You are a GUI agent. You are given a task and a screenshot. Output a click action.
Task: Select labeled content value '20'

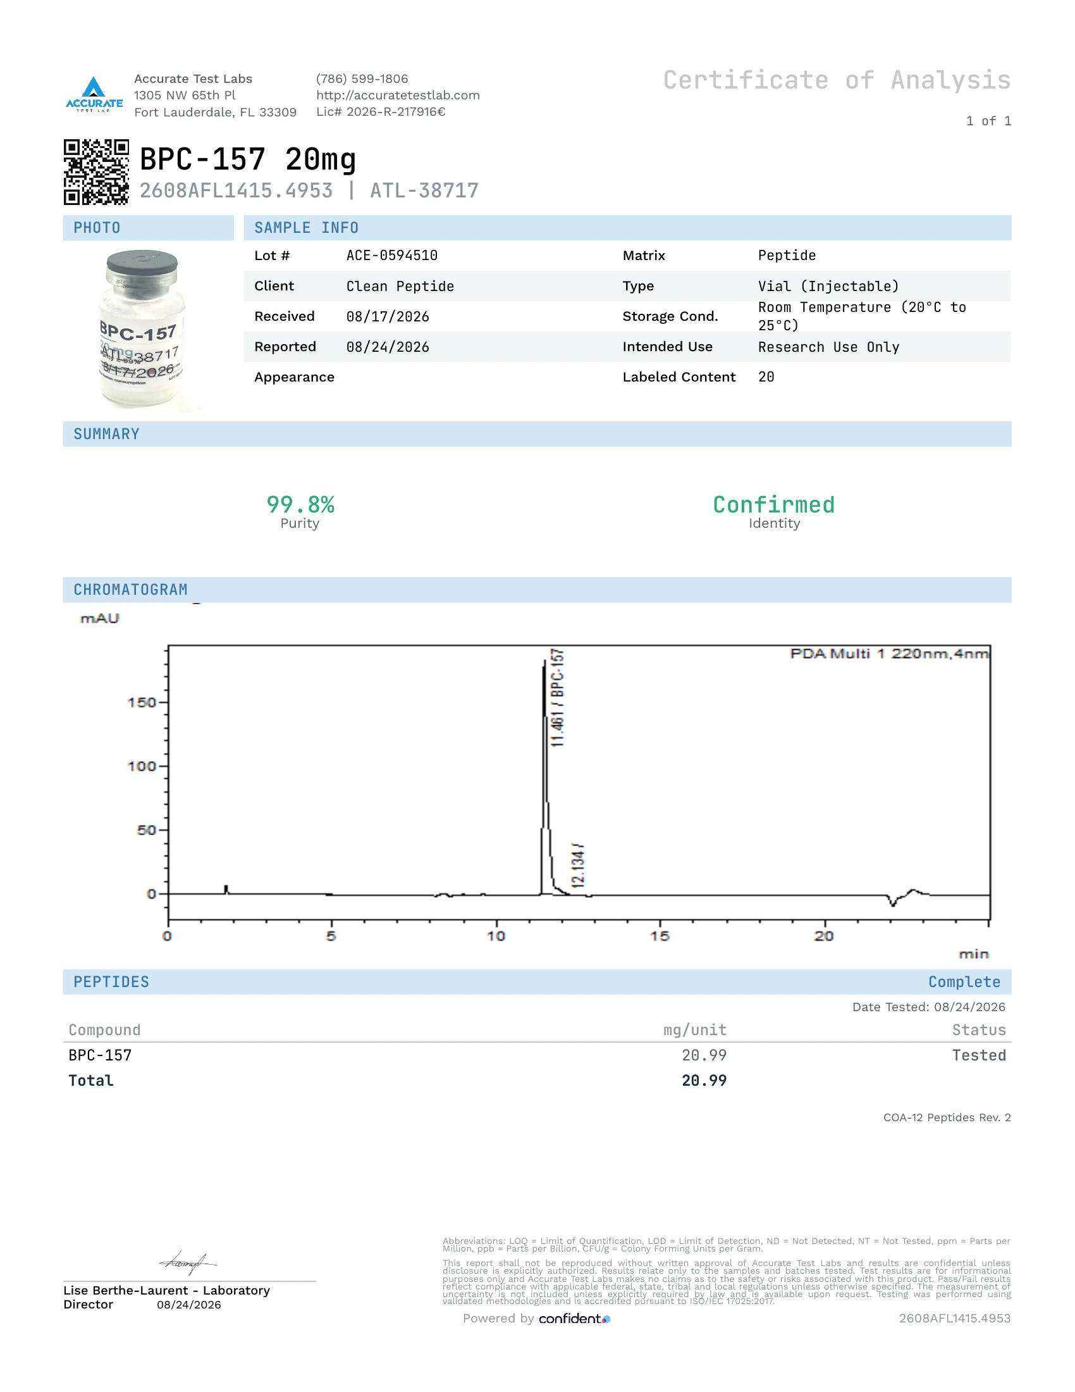pyautogui.click(x=766, y=376)
